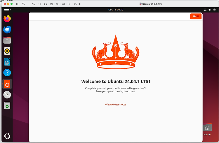This screenshot has width=219, height=143.
Task: Open the Activities workspace indicator
Action: click(x=8, y=10)
